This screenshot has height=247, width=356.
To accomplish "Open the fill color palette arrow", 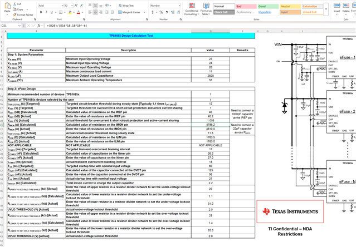I will pyautogui.click(x=74, y=12).
